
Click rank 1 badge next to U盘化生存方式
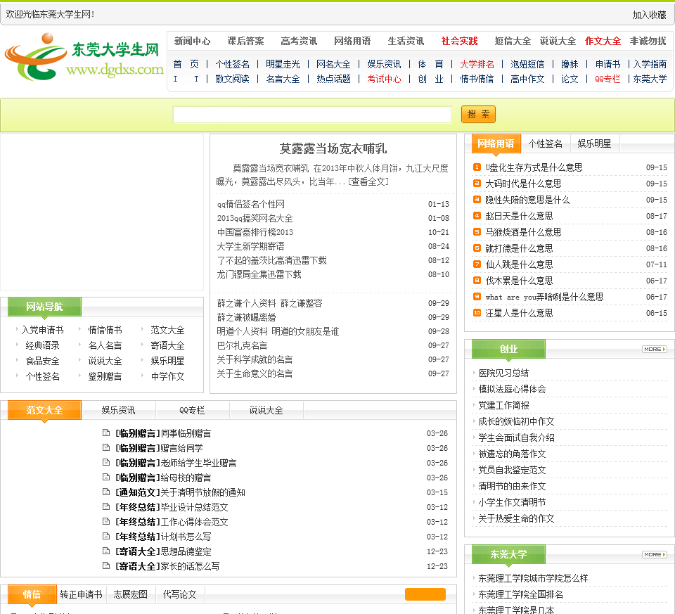[x=477, y=167]
